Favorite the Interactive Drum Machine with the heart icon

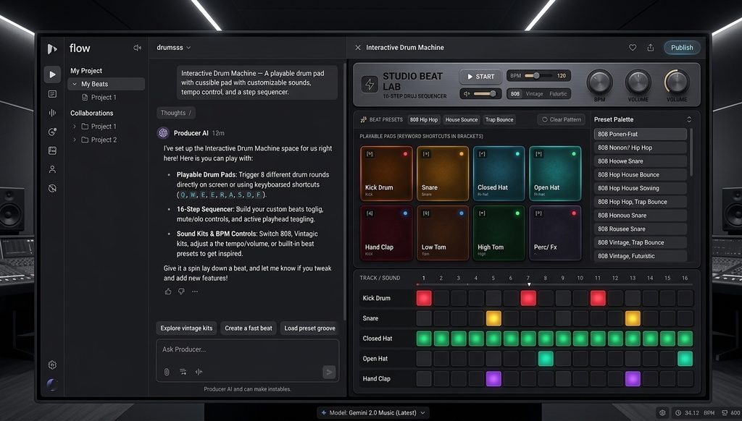pos(632,48)
